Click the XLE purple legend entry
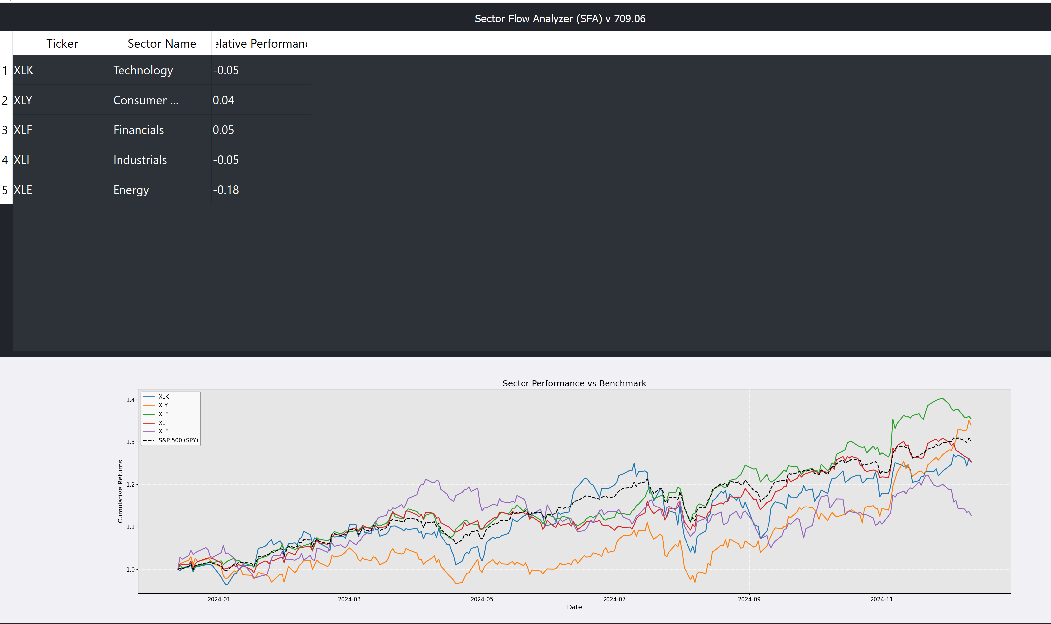 (163, 431)
